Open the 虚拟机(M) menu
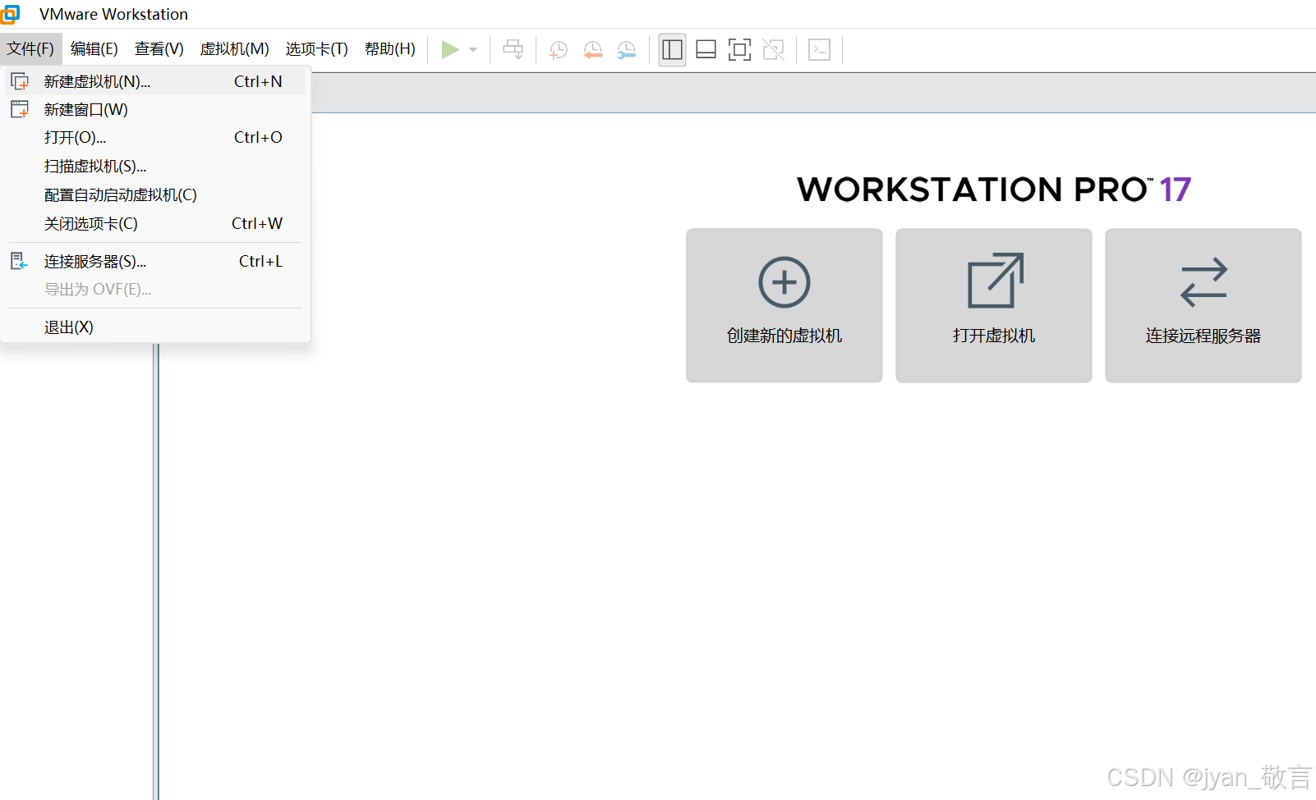Screen dimensions: 1316x800 [x=235, y=49]
